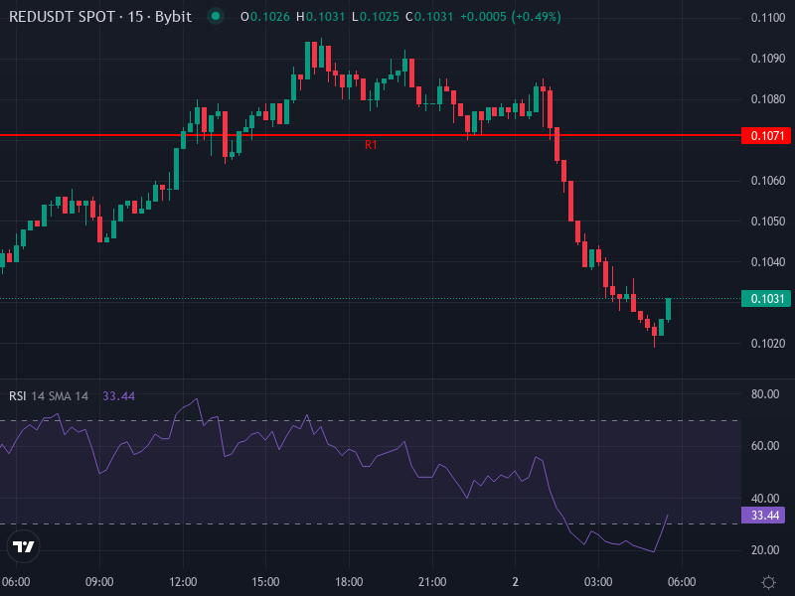Click the purple 33.44 RSI axis label

(x=763, y=515)
